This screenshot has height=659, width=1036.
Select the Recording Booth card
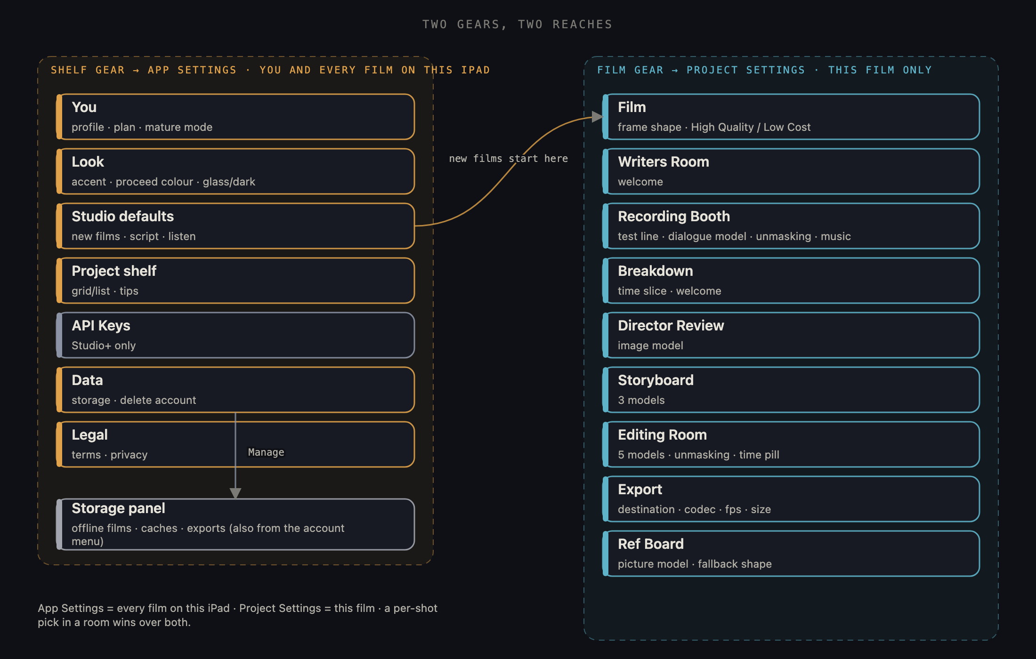(791, 226)
